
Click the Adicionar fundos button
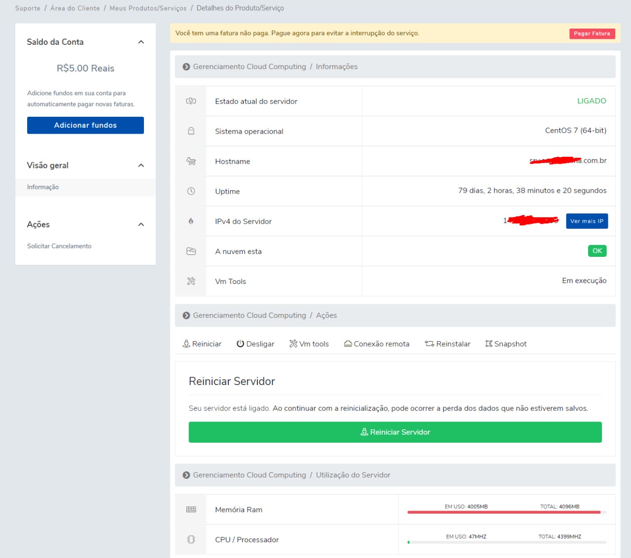pyautogui.click(x=85, y=125)
